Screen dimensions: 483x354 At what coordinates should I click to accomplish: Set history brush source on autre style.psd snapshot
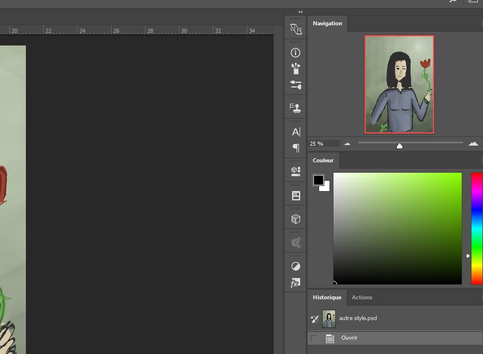[315, 318]
